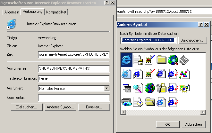
Task: Open help in the Anderes Symbol dialog
Action: pyautogui.click(x=201, y=25)
